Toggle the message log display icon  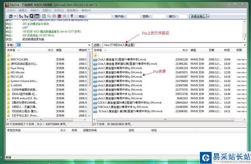(37, 16)
